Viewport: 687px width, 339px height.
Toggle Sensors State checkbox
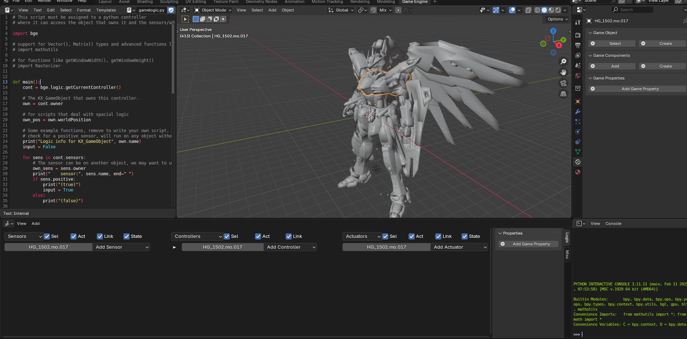pyautogui.click(x=127, y=236)
